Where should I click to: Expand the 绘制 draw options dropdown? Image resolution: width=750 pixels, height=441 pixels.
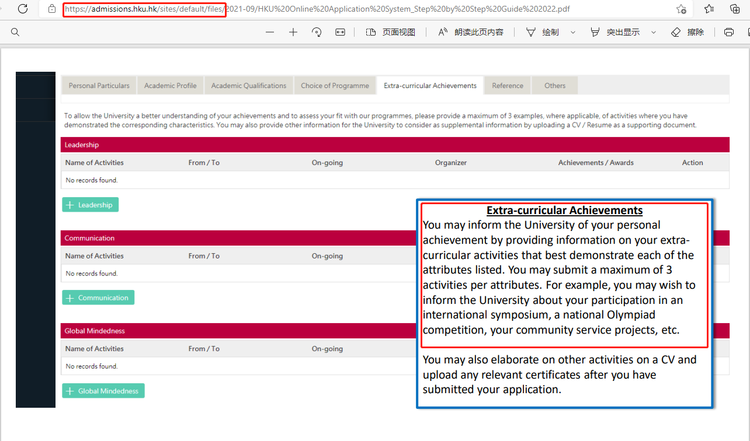[572, 32]
